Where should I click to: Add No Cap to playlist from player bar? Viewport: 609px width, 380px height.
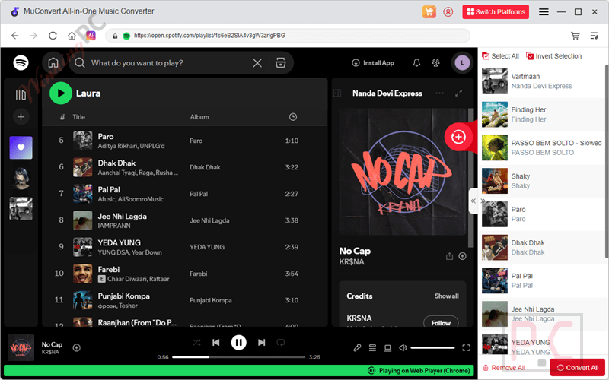(x=77, y=347)
